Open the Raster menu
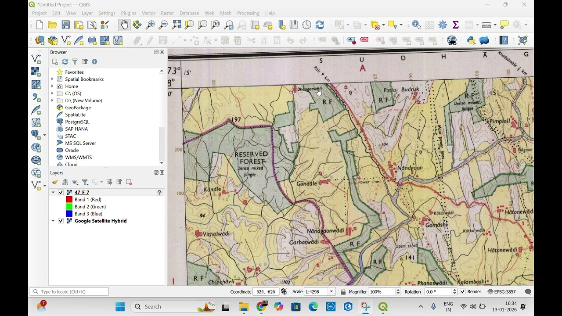The width and height of the screenshot is (562, 316). [167, 13]
